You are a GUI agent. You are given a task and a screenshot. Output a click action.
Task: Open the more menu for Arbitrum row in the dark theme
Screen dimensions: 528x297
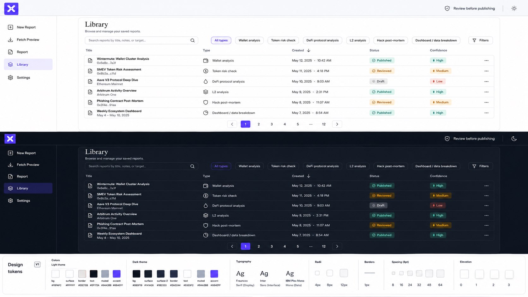click(486, 216)
